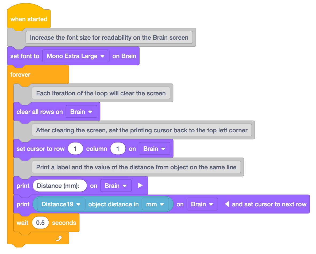Click the column number field in set cursor block
316x254 pixels.
point(118,148)
